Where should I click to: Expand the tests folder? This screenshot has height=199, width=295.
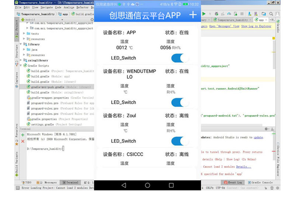click(24, 33)
